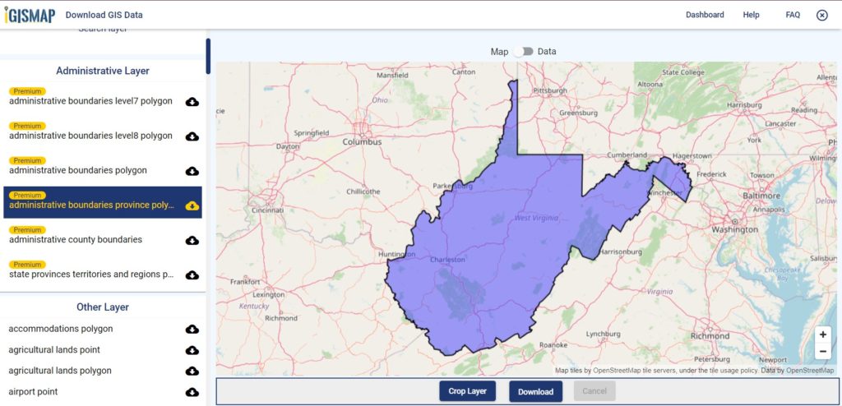Close the page with the X icon

pos(822,15)
